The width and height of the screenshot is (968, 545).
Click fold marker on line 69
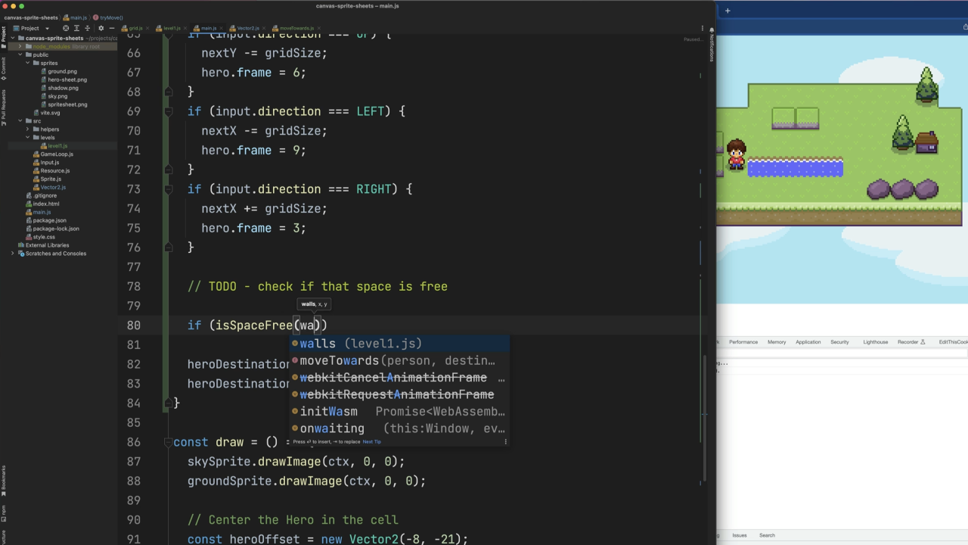coord(169,111)
